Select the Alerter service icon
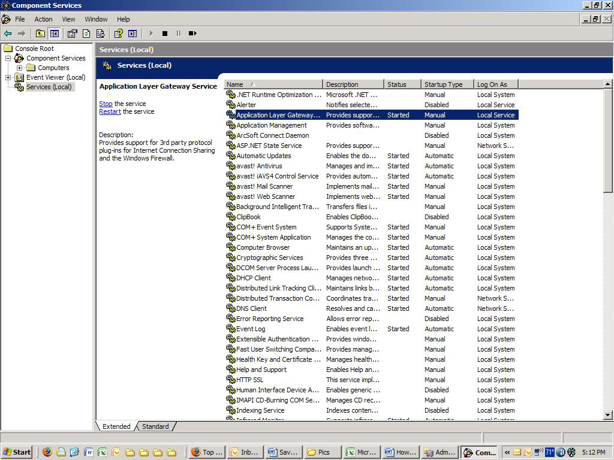Image resolution: width=614 pixels, height=460 pixels. [x=231, y=104]
